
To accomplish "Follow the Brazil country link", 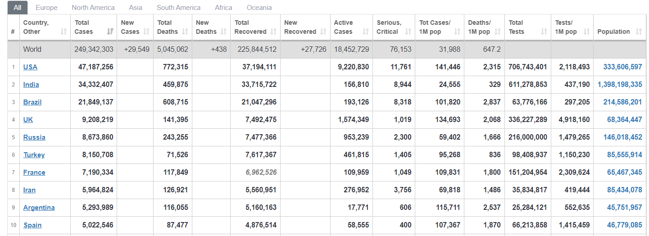I will coord(32,102).
